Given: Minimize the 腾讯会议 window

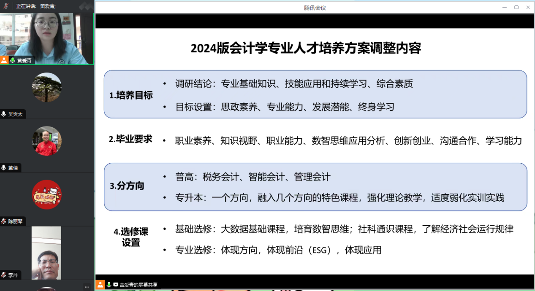Looking at the screenshot, I should click(x=504, y=7).
